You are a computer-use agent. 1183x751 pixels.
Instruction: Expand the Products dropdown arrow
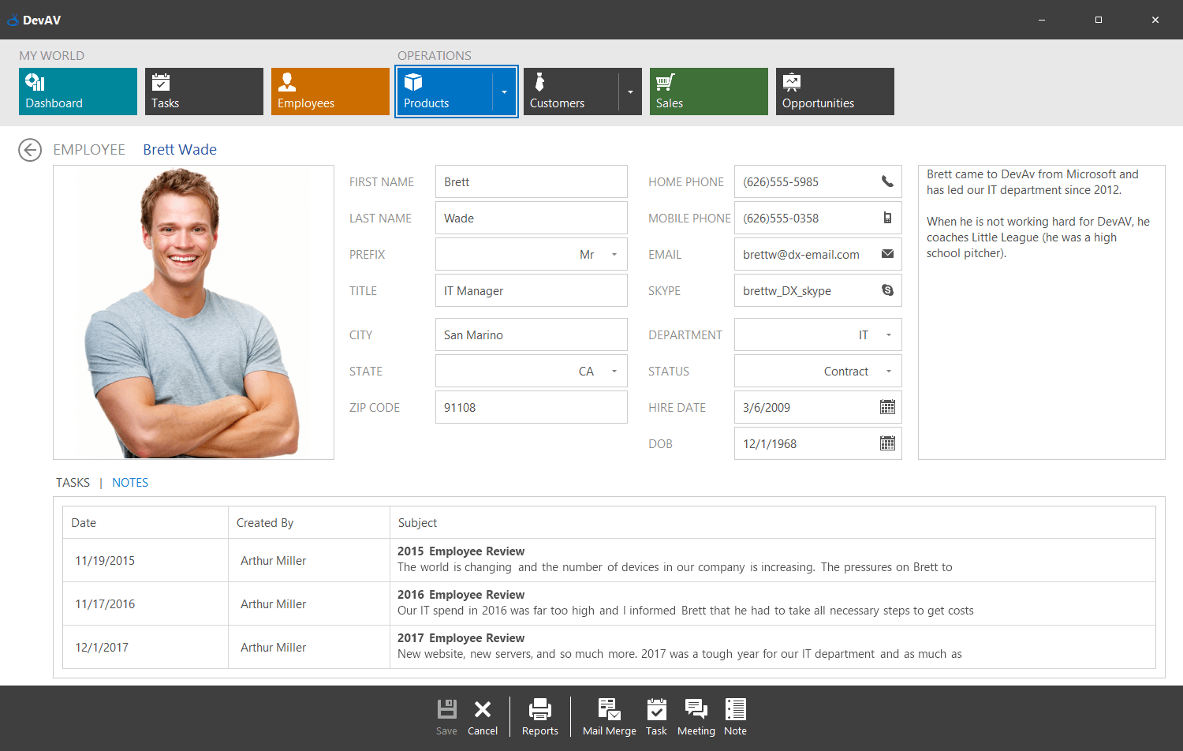click(x=505, y=91)
